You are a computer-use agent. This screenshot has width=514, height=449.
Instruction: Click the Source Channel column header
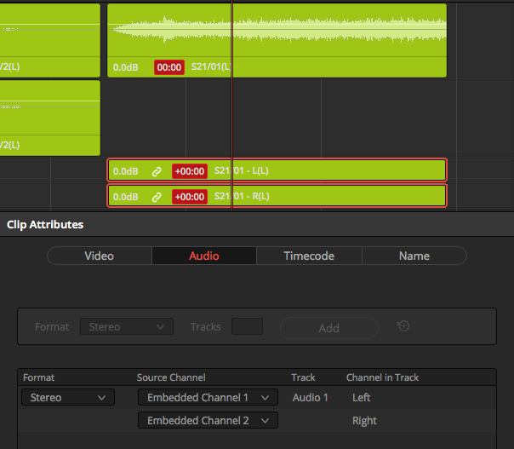[171, 377]
